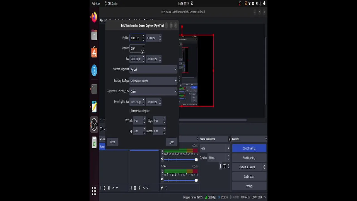This screenshot has height=201, width=357.
Task: Toggle Studio Mode button
Action: (249, 177)
